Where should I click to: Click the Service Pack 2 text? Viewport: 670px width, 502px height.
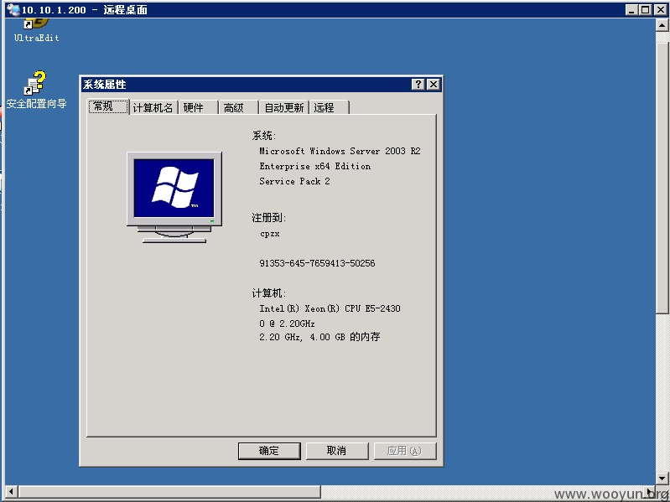(294, 181)
